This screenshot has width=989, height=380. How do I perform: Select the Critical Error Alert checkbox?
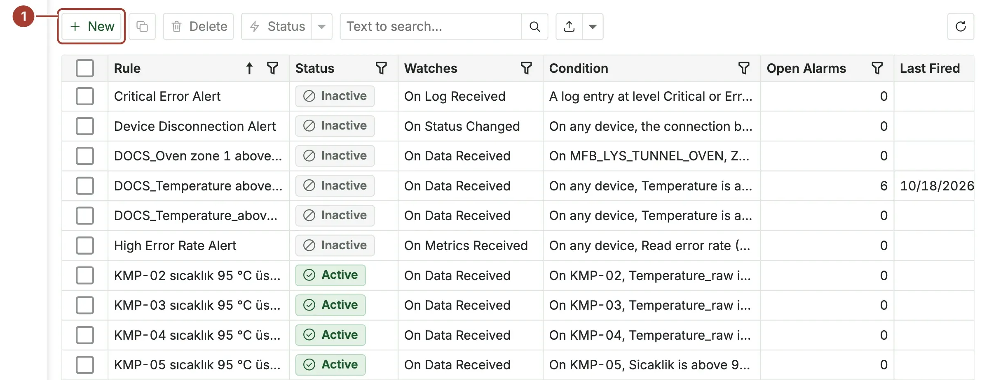tap(85, 96)
